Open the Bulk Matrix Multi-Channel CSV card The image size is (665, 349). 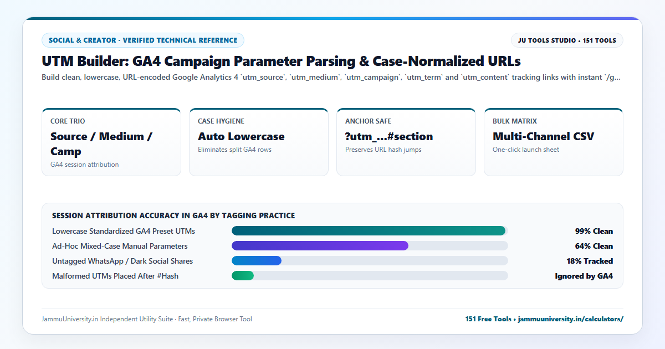coord(554,142)
